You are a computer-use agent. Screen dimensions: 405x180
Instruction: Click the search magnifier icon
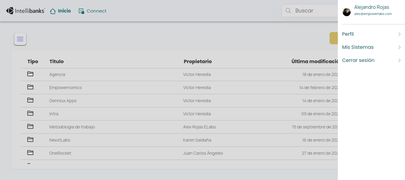(288, 11)
